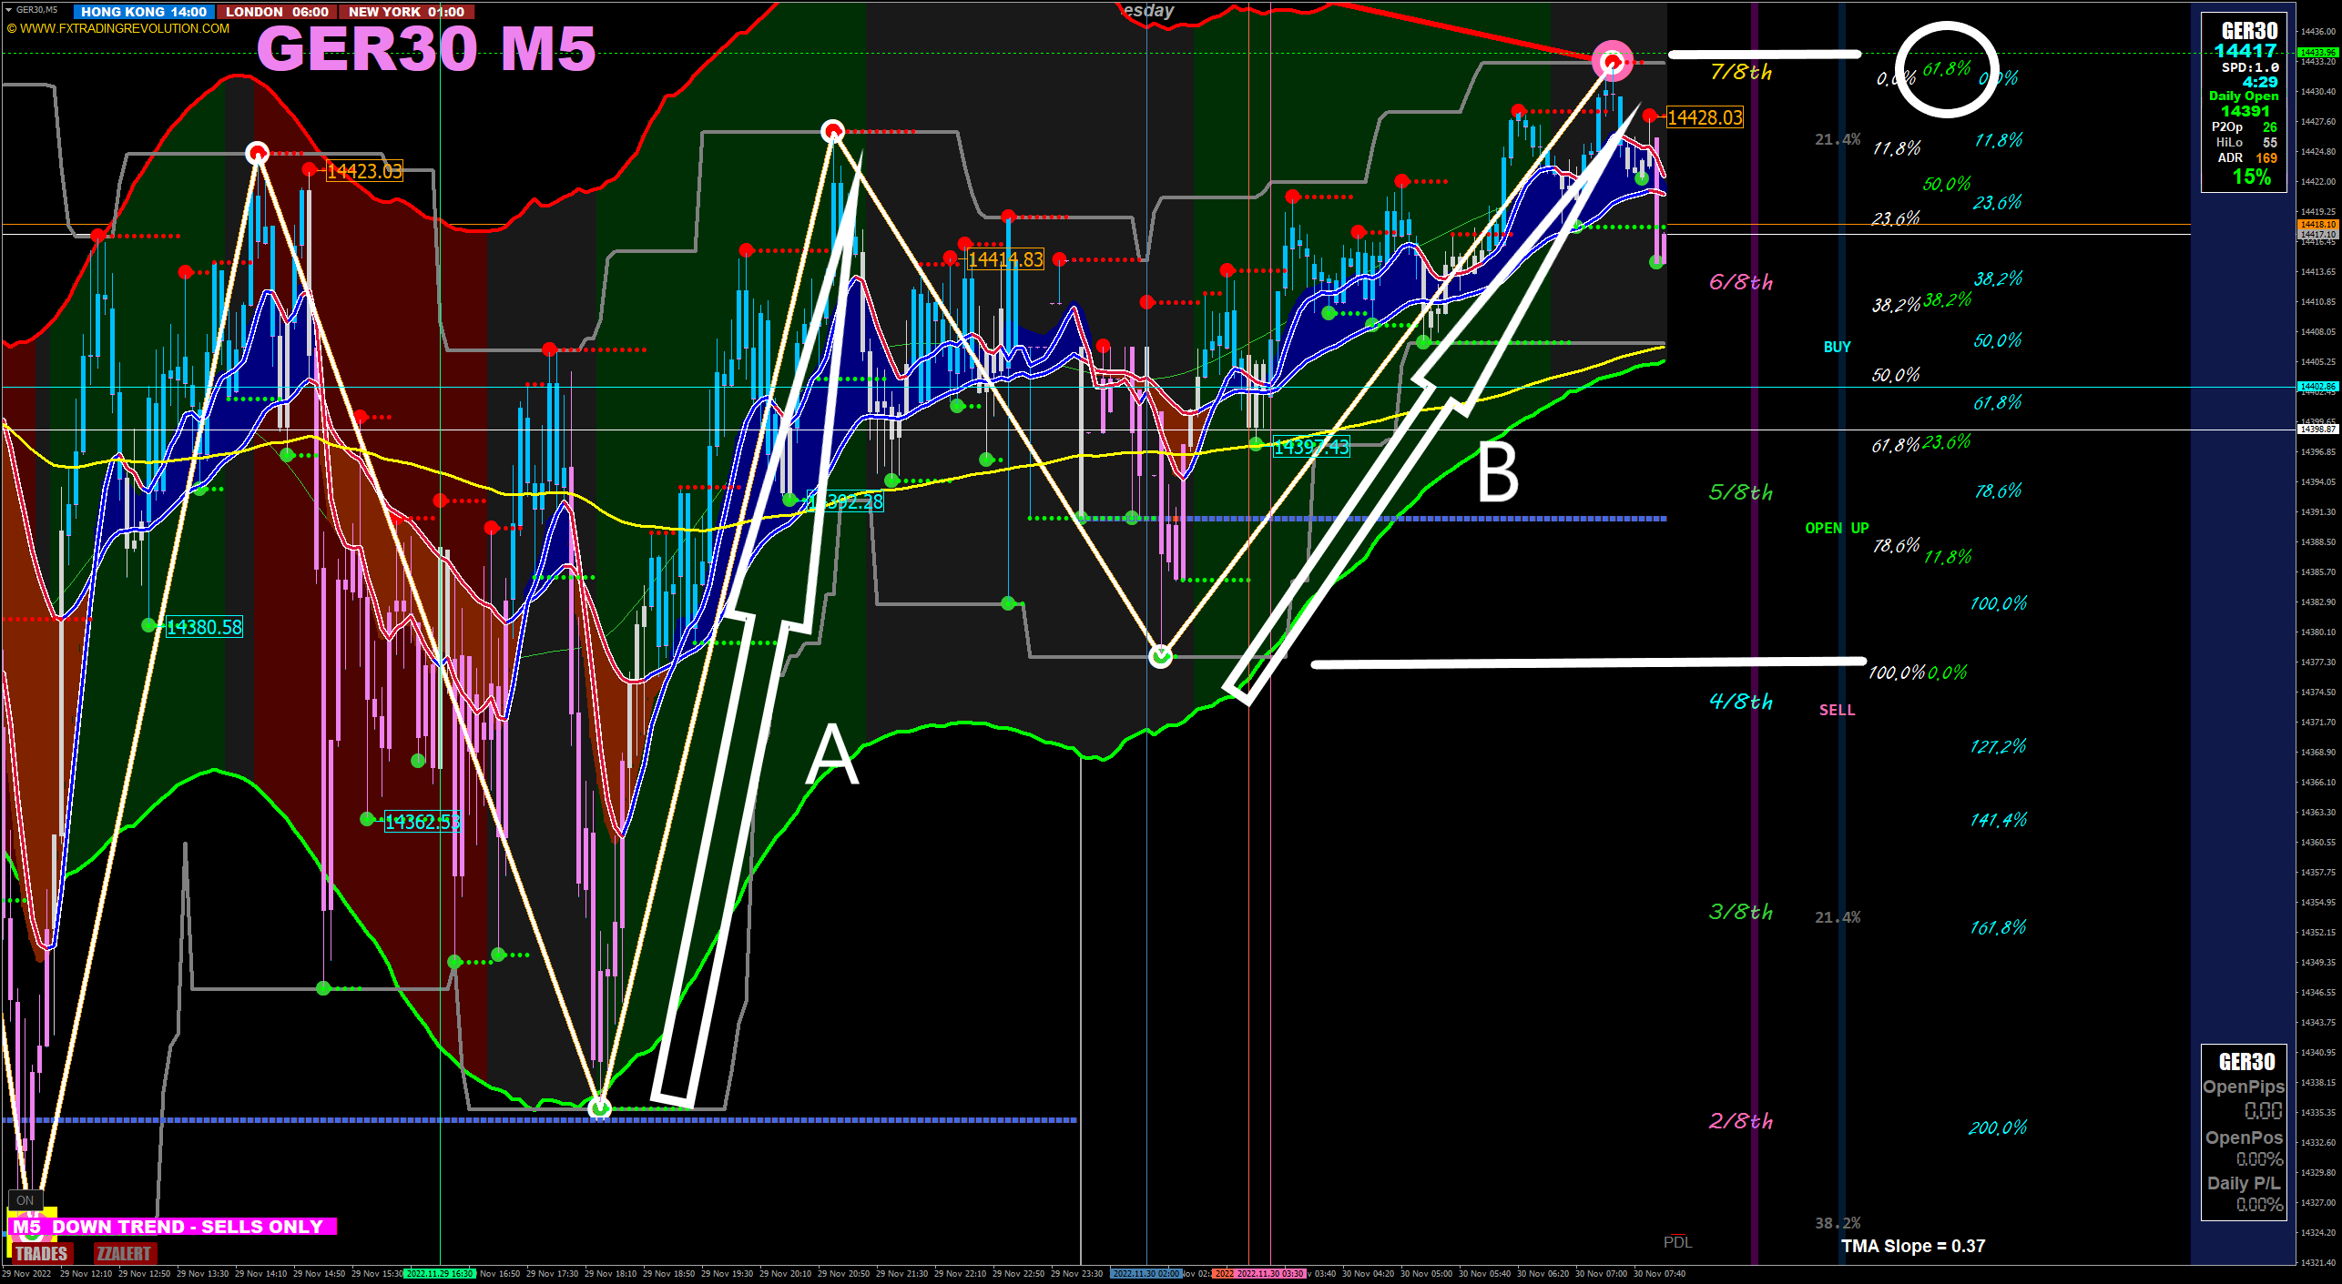Viewport: 2342px width, 1284px height.
Task: Select the 14428.03 orange price label
Action: (1705, 117)
